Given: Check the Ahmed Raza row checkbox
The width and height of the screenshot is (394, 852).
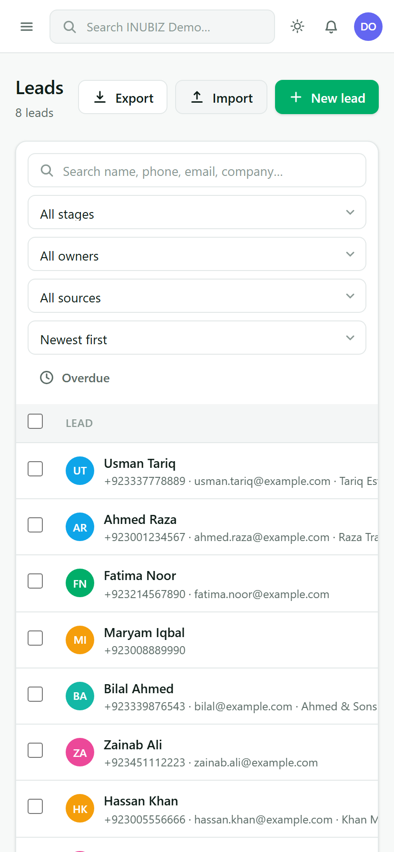Looking at the screenshot, I should point(35,525).
